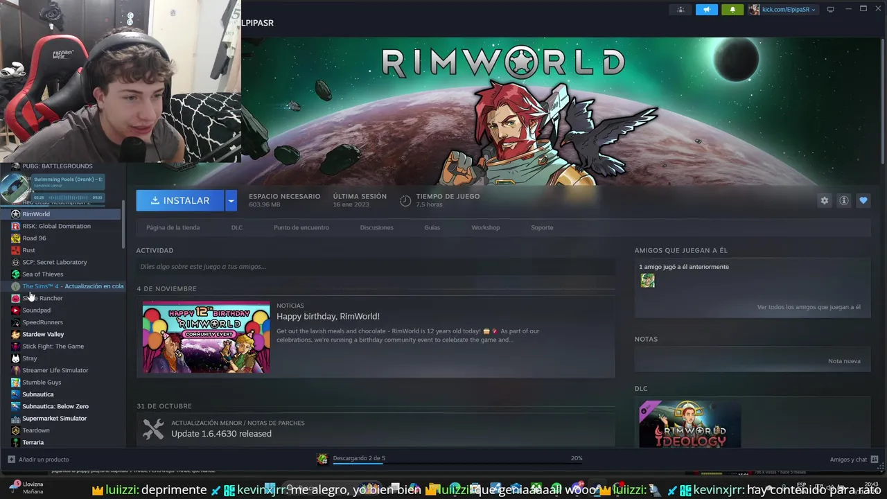Select Streamer Life Simulator in library

tap(55, 370)
